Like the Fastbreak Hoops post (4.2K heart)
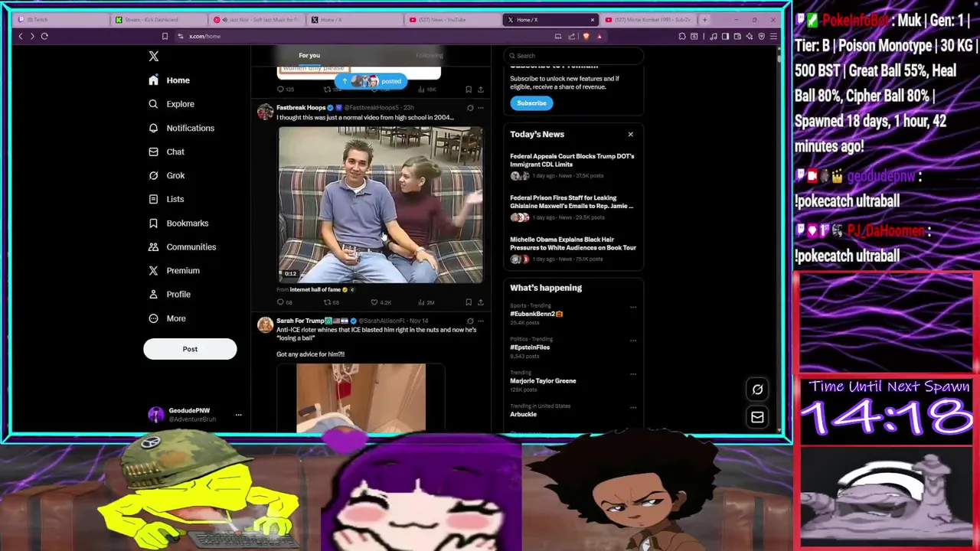 pos(374,302)
